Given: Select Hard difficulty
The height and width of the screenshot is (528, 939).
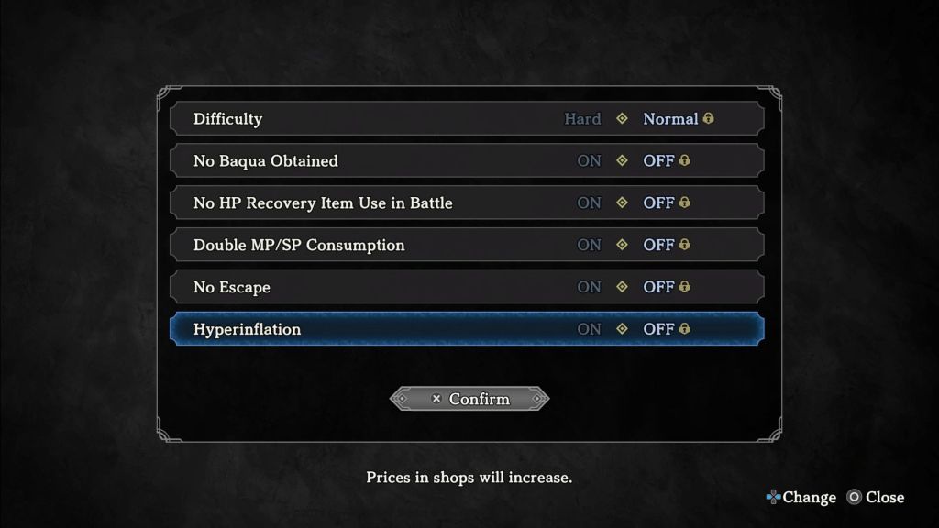Looking at the screenshot, I should [x=582, y=119].
